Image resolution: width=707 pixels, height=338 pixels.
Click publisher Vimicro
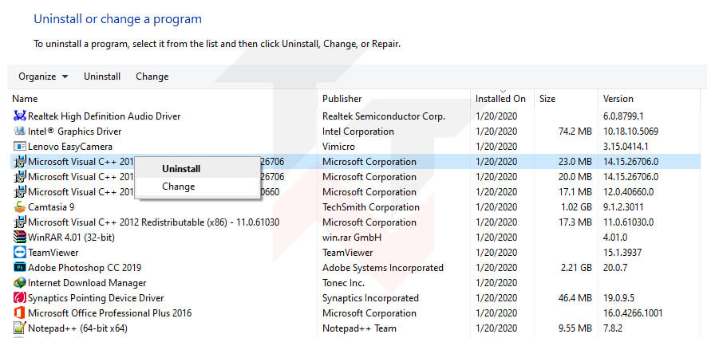[x=338, y=147]
